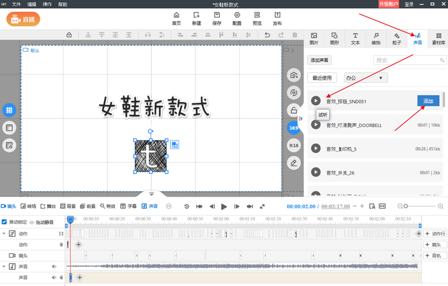Preview sound 音效_复印机_5

point(316,148)
